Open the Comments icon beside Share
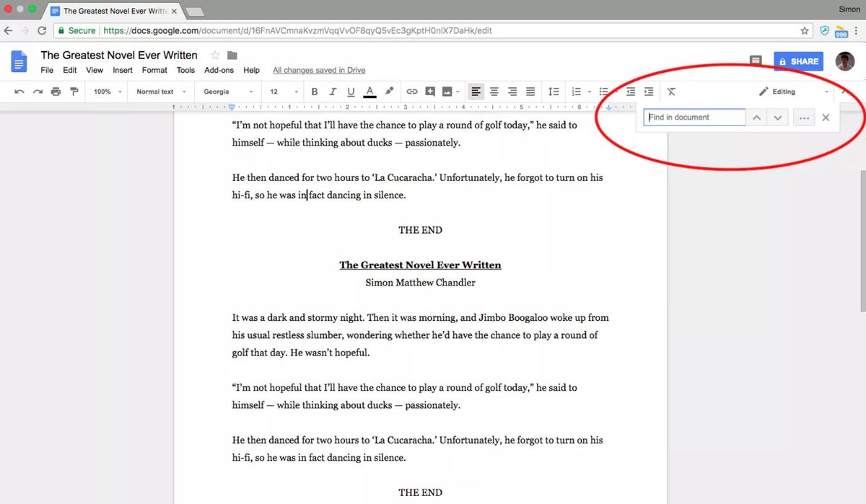The width and height of the screenshot is (866, 504). click(756, 61)
